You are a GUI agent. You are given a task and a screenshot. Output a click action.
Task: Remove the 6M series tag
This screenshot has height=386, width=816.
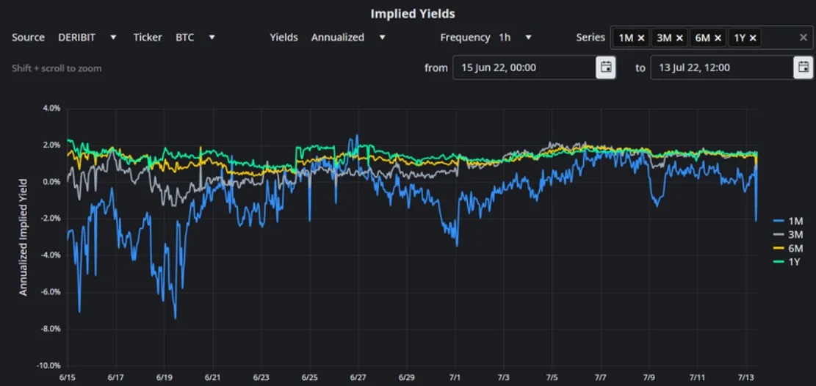point(718,38)
